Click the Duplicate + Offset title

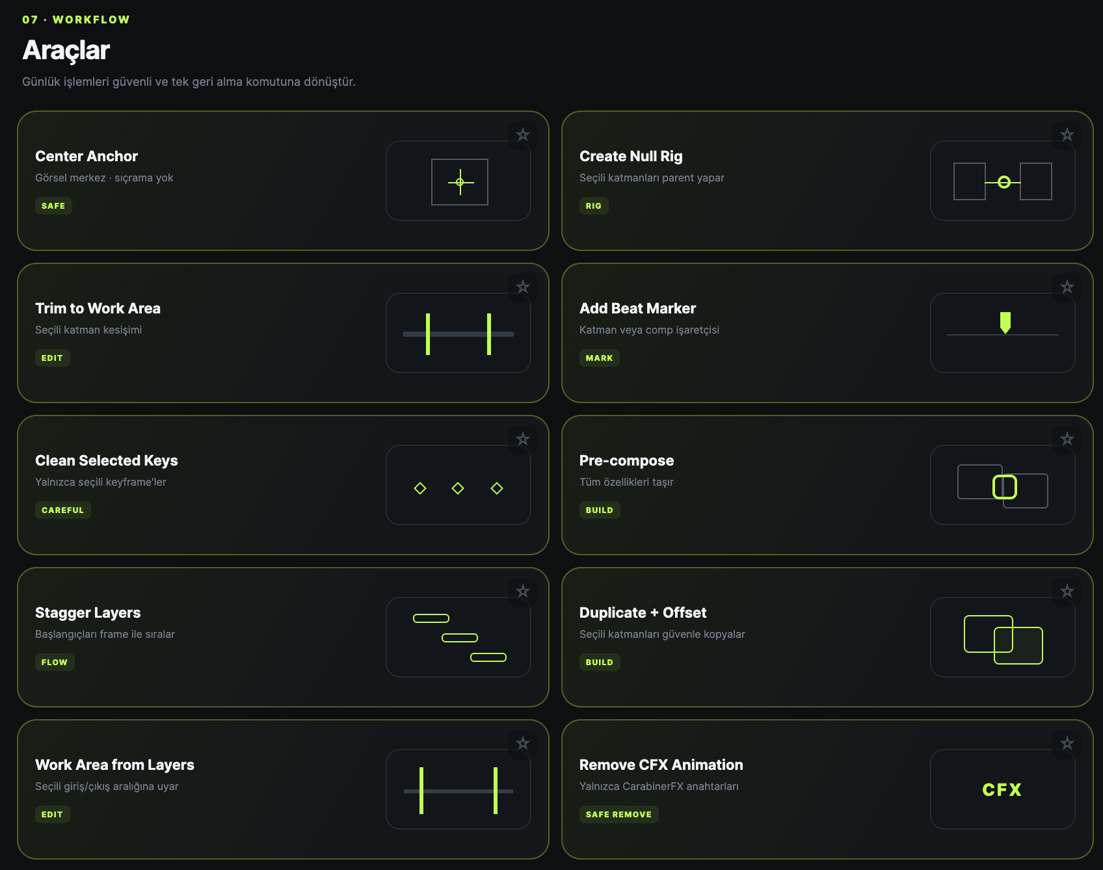(x=643, y=613)
